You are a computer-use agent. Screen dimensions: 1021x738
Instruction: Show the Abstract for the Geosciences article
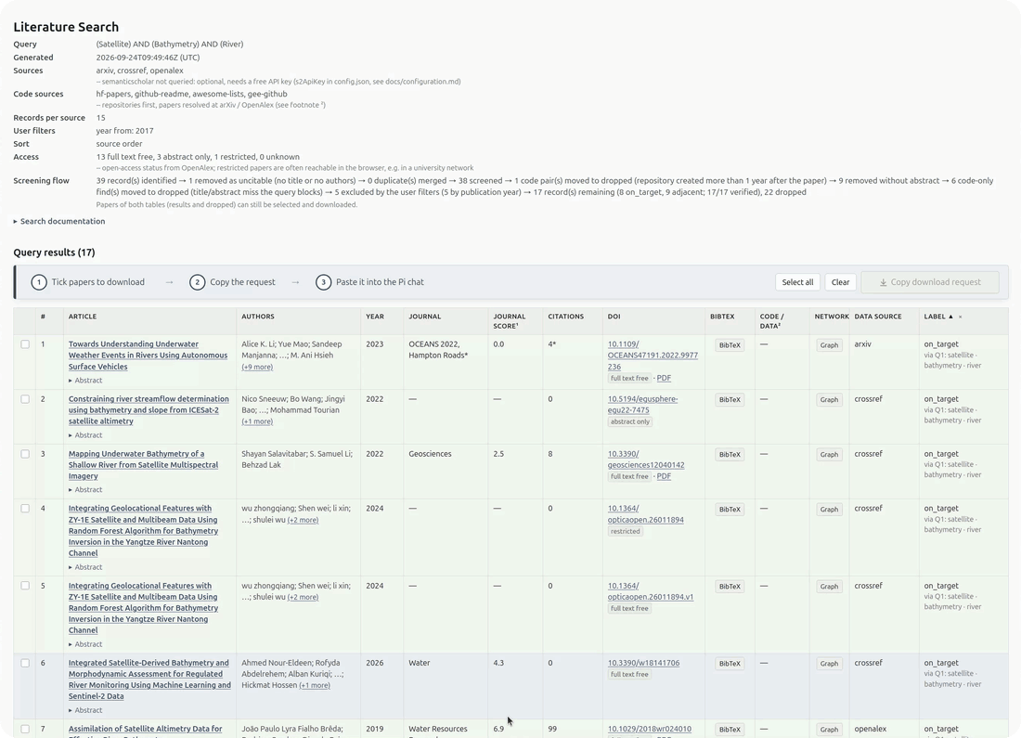[x=85, y=490]
